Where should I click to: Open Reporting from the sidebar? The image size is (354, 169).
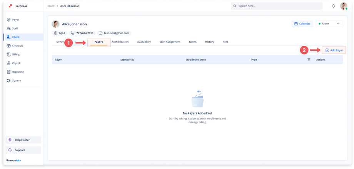click(x=23, y=72)
